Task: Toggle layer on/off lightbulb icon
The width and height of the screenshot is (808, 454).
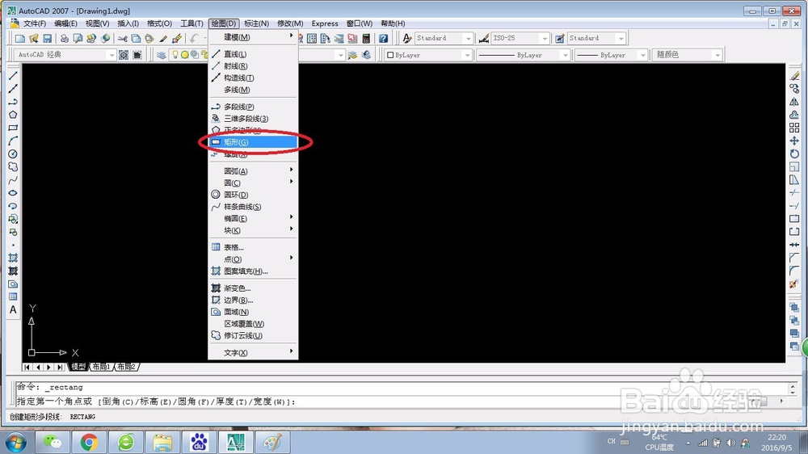Action: [x=175, y=55]
